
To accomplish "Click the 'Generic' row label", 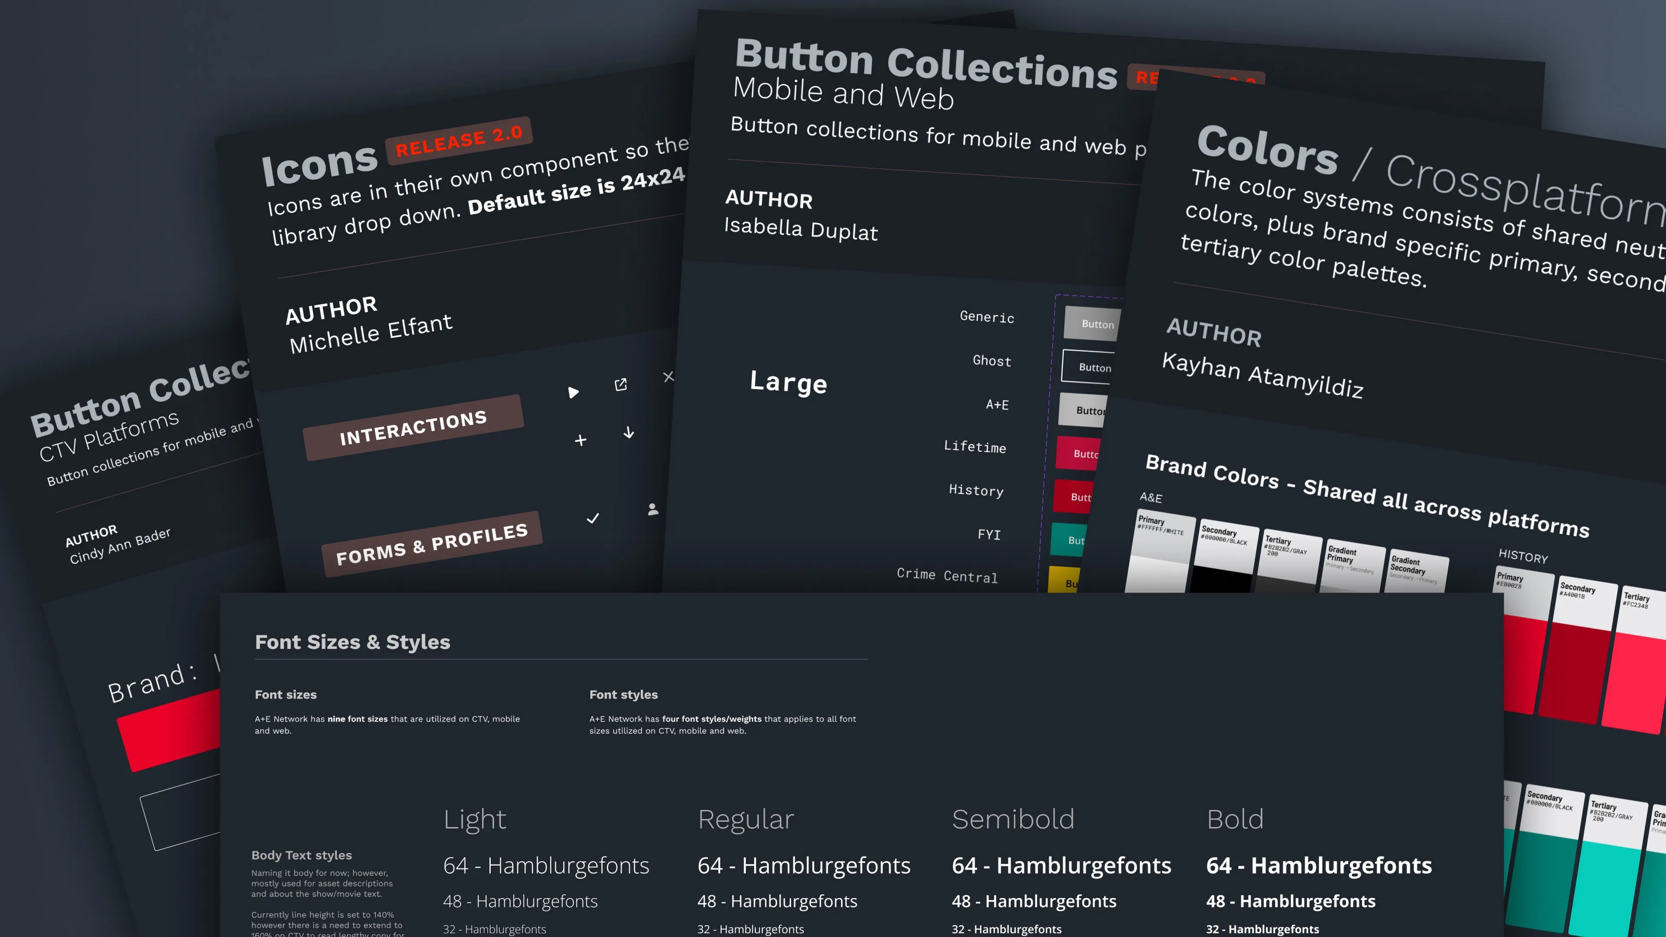I will (x=987, y=316).
